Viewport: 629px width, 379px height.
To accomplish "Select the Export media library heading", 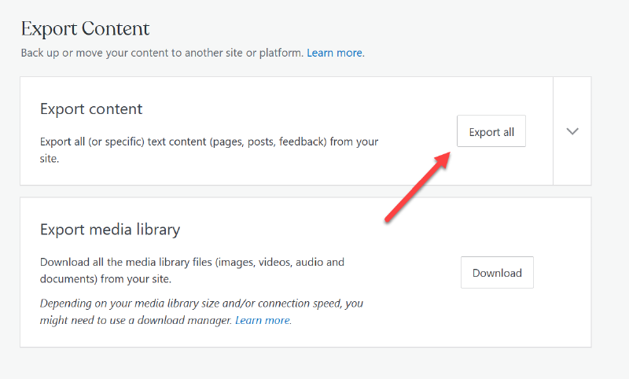I will point(109,230).
